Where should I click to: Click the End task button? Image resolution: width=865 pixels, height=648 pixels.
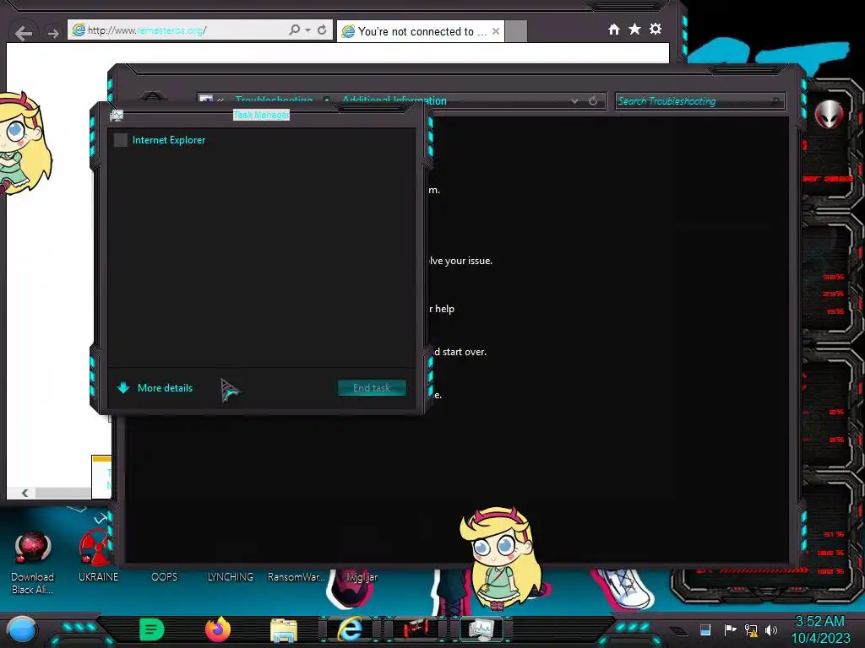pyautogui.click(x=372, y=388)
